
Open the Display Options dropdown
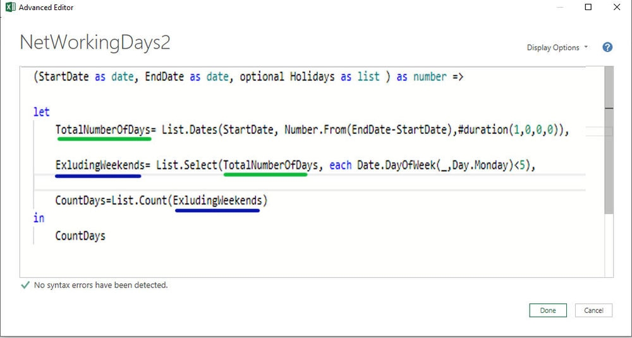557,47
